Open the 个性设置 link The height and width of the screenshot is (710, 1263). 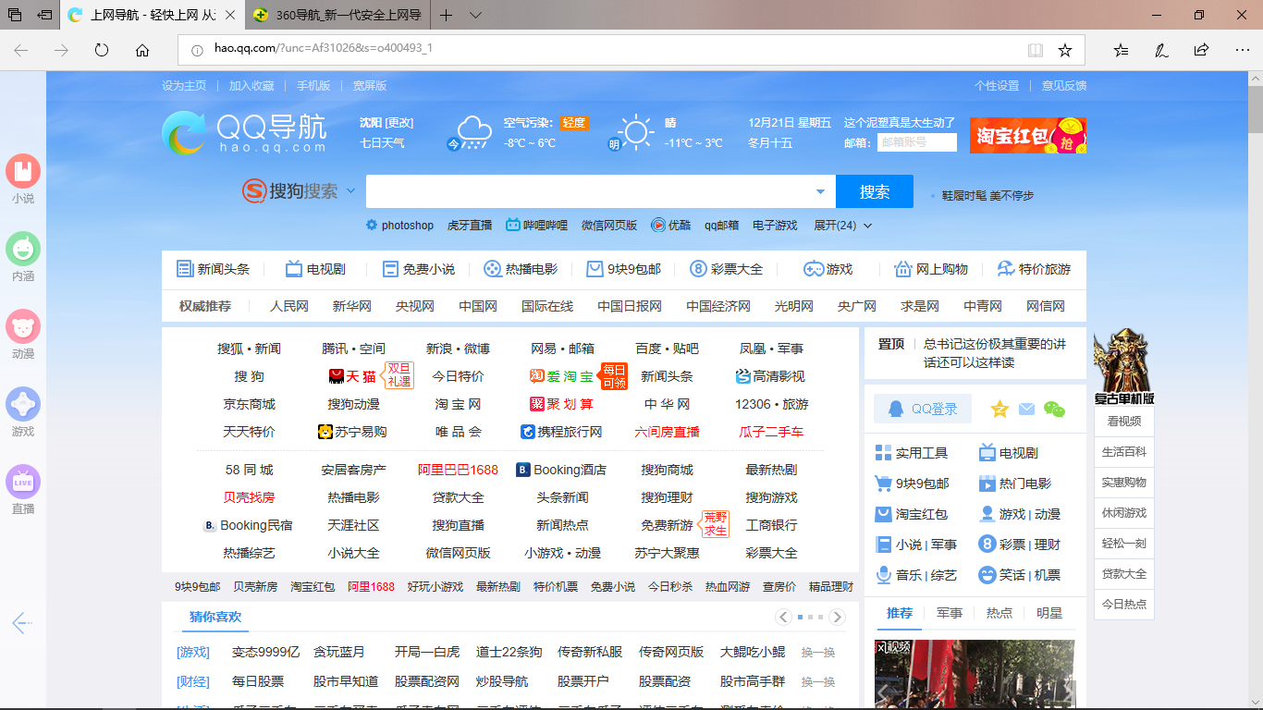[x=997, y=86]
